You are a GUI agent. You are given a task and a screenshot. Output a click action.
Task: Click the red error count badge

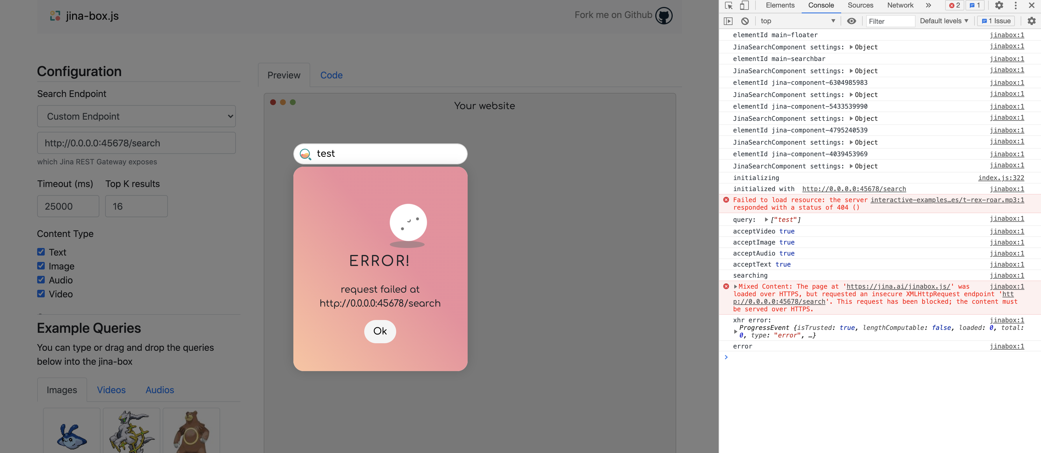954,5
